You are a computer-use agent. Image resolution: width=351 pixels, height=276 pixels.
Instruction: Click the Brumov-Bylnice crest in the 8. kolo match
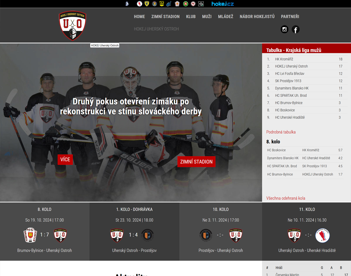[30, 235]
